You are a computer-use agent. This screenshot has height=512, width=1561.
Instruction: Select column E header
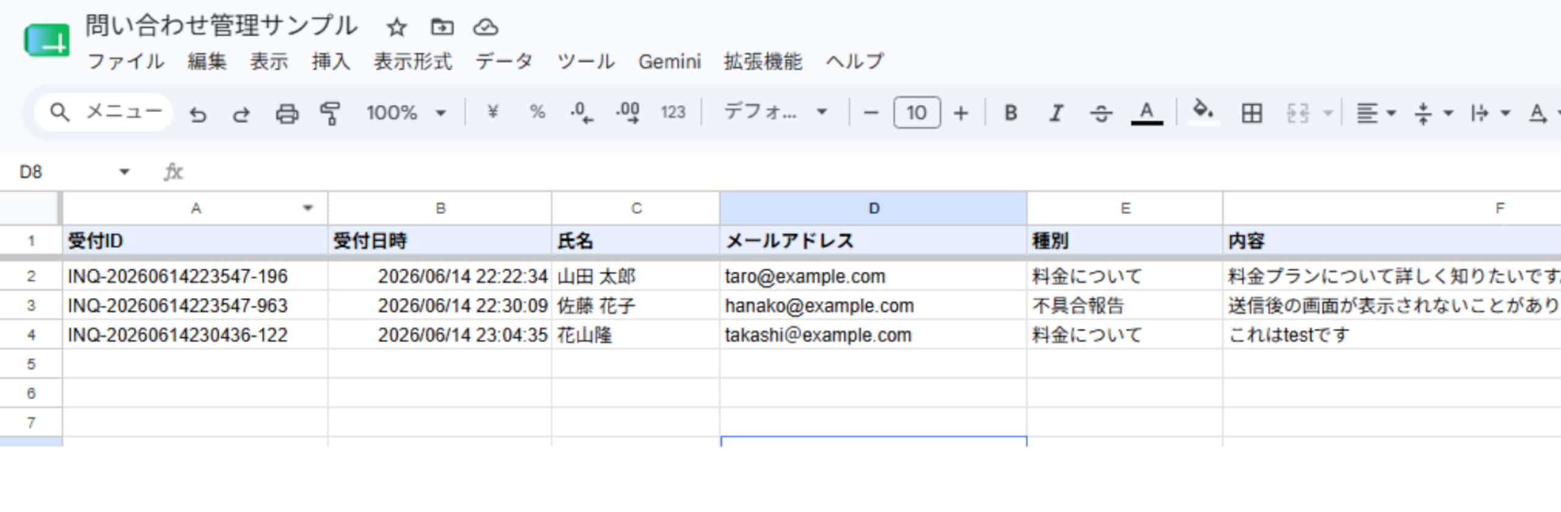point(1125,208)
